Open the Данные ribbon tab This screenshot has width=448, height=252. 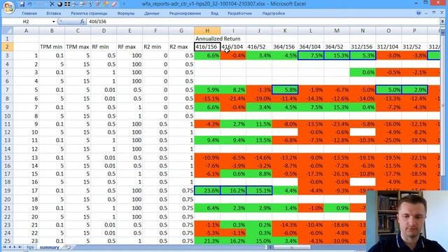pyautogui.click(x=152, y=13)
